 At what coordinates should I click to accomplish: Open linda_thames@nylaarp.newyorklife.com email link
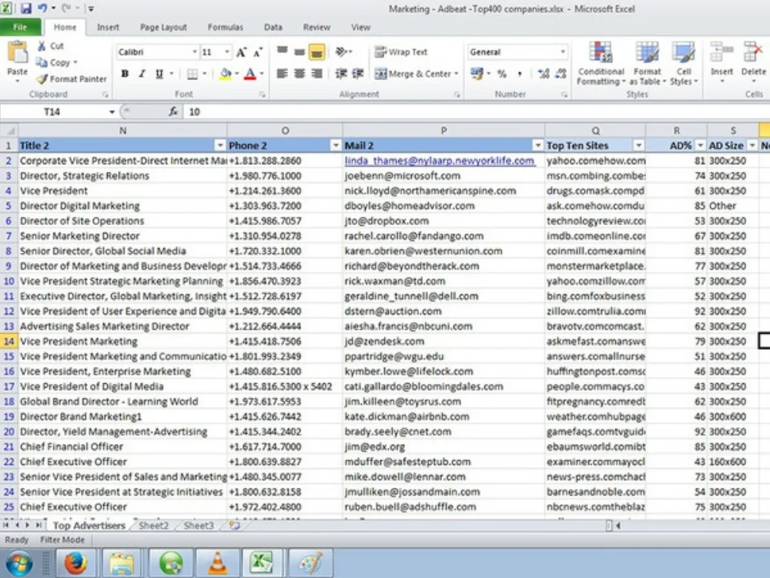tap(440, 161)
